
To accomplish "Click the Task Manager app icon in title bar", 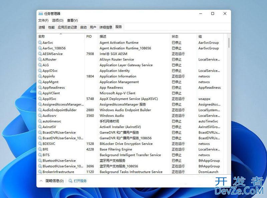I will pos(40,14).
